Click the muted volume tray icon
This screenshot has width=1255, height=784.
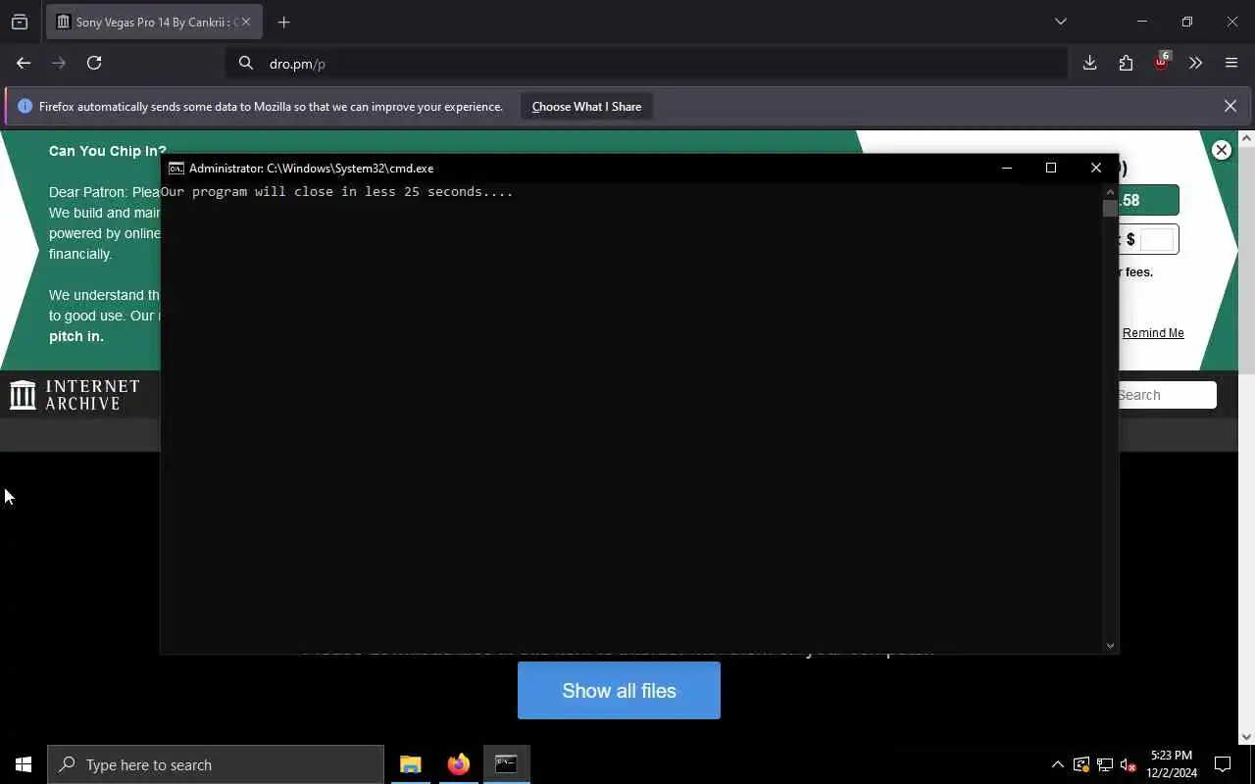[1129, 764]
